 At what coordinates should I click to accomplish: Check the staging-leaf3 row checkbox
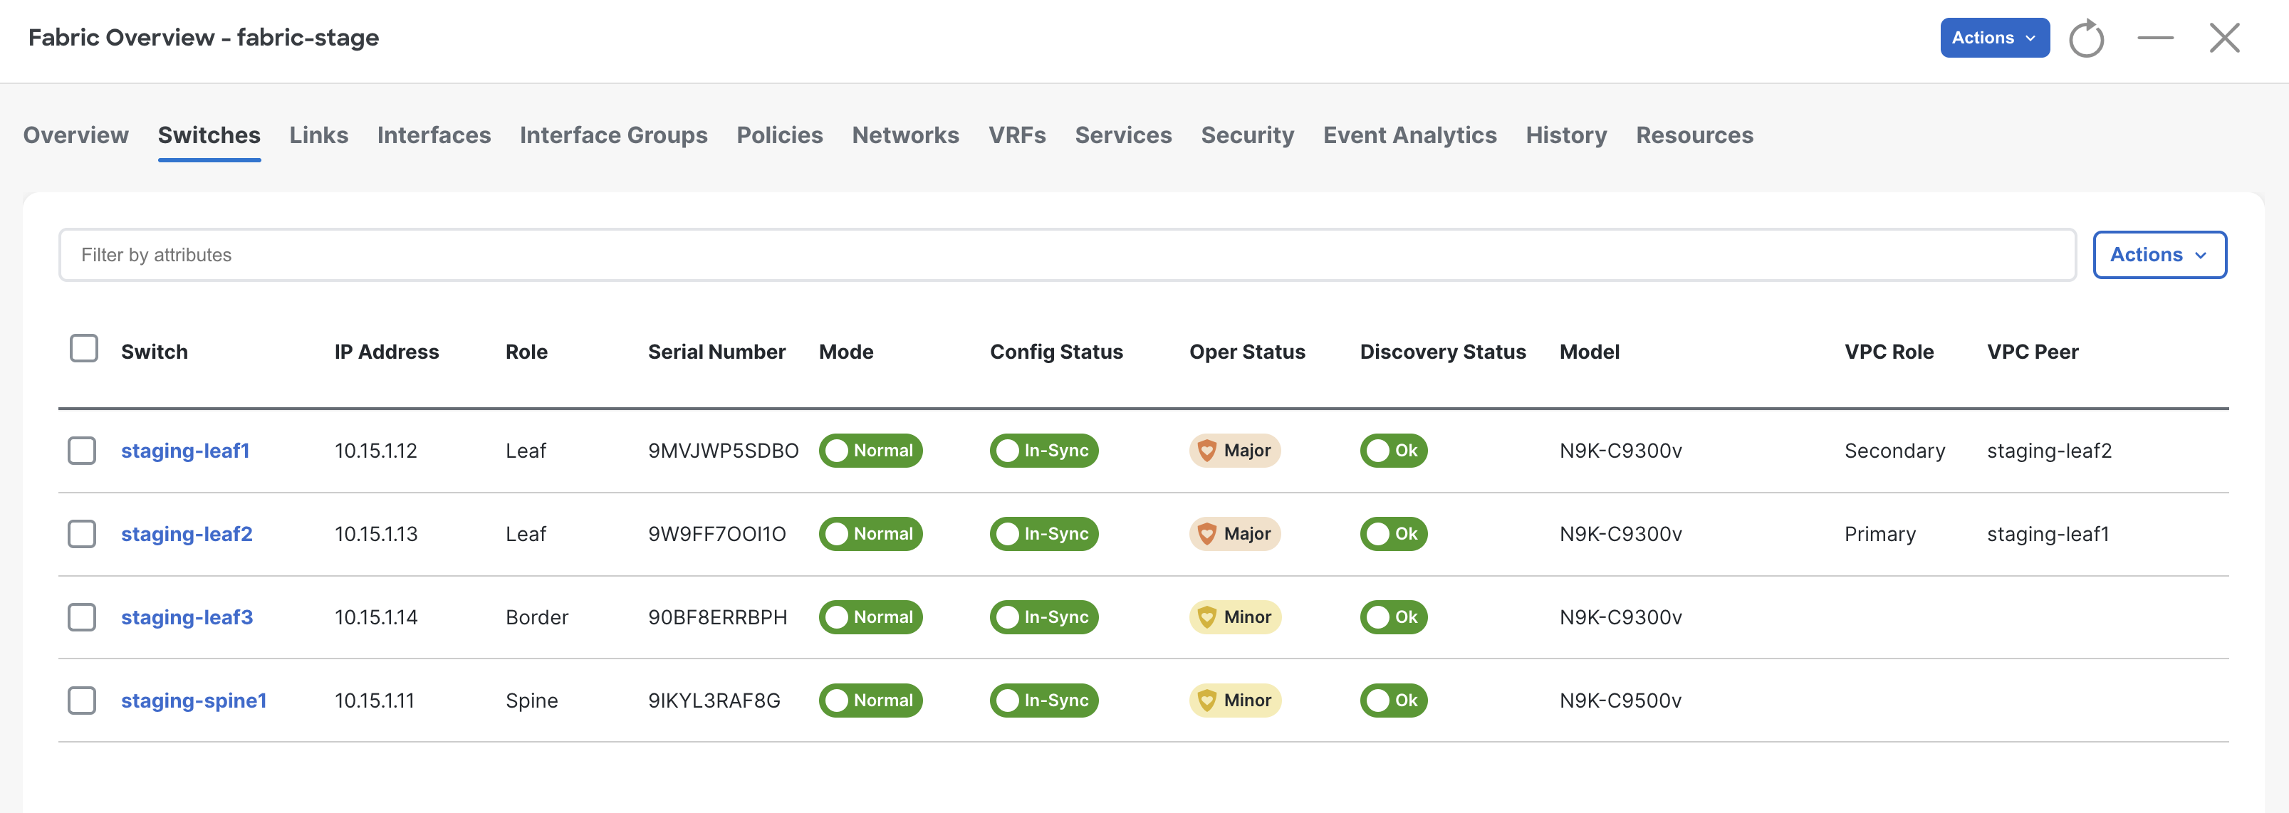(x=82, y=617)
